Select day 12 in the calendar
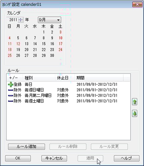This screenshot has height=166, width=144. point(18,44)
